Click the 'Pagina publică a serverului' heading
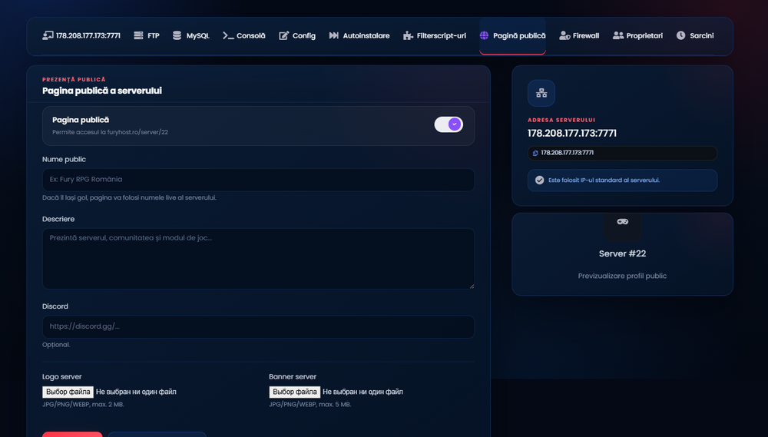 (x=102, y=91)
